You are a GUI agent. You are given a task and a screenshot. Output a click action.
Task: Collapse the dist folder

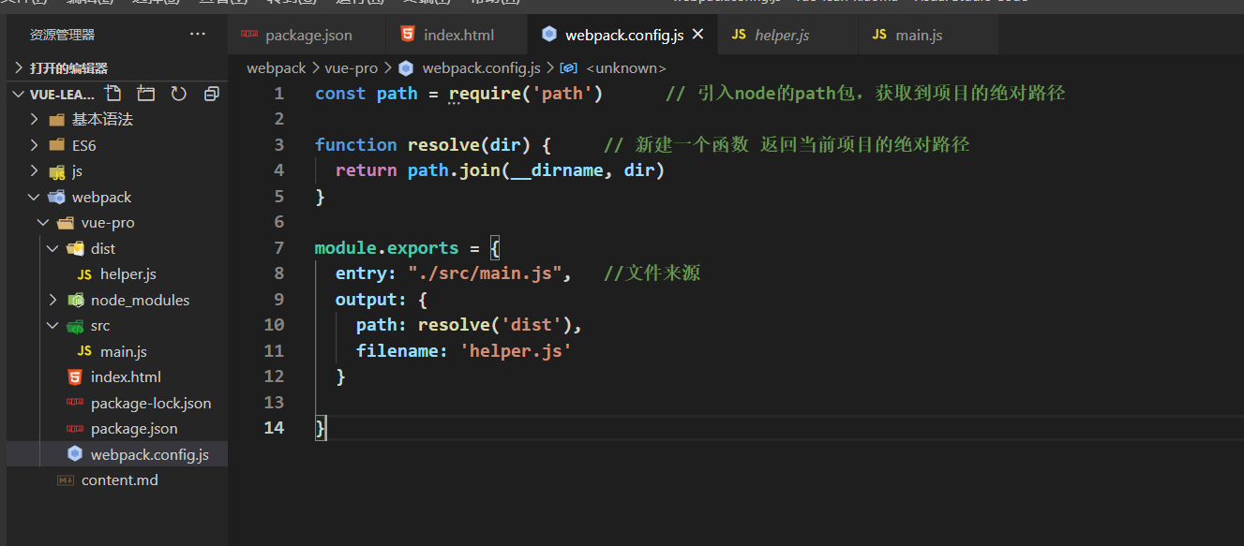(53, 248)
